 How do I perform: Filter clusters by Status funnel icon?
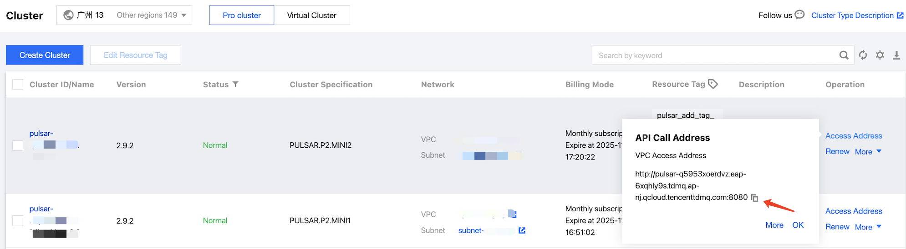click(x=235, y=84)
